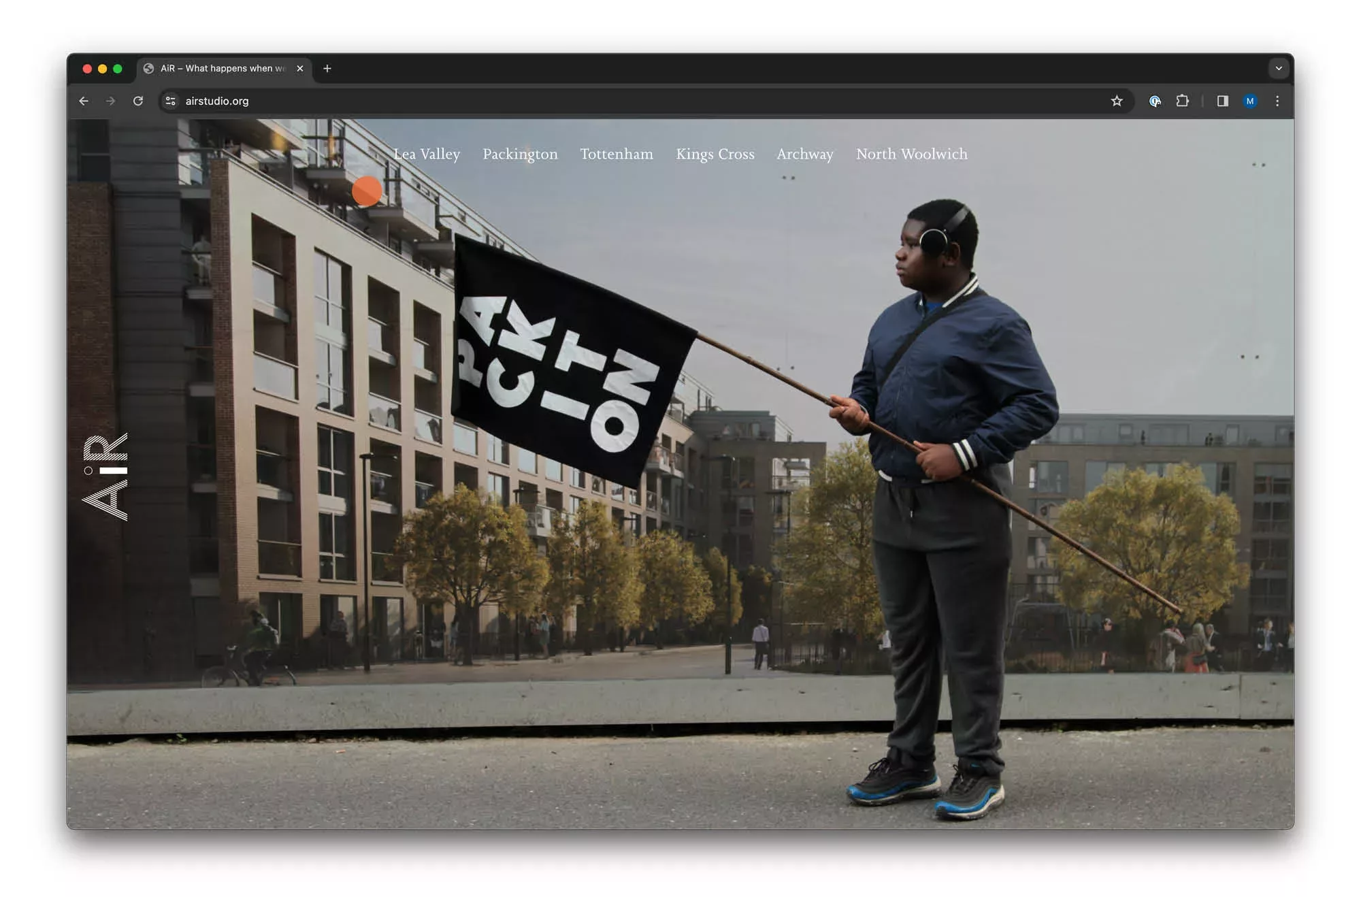1361x897 pixels.
Task: Open the tab list chevron dropdown
Action: tap(1279, 68)
